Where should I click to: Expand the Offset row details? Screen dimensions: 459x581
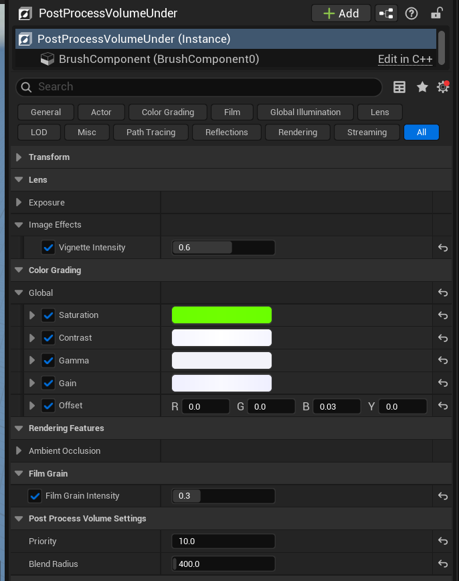coord(32,406)
